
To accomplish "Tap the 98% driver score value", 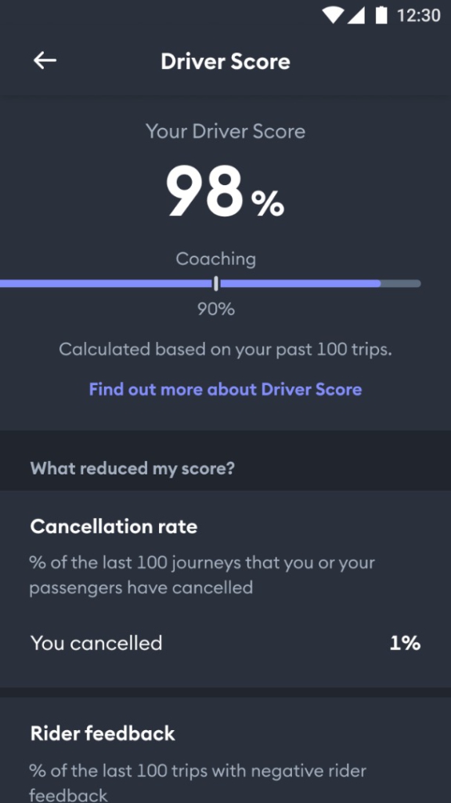I will pos(225,193).
